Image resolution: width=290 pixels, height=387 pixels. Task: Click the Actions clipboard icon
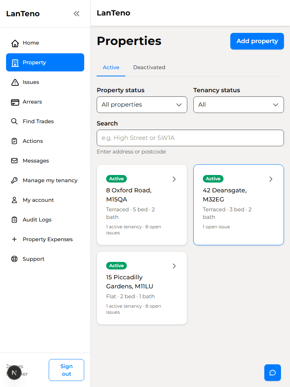click(x=14, y=141)
